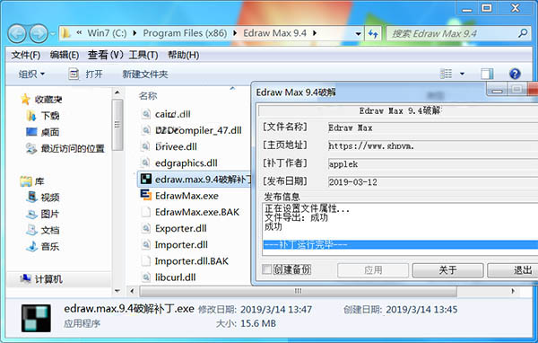Toggle the preview pane icon

pyautogui.click(x=487, y=74)
